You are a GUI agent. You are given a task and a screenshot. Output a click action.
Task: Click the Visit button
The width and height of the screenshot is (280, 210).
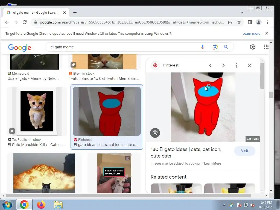pos(244,151)
